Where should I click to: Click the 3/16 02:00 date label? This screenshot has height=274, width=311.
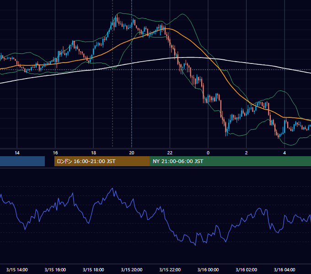247,269
